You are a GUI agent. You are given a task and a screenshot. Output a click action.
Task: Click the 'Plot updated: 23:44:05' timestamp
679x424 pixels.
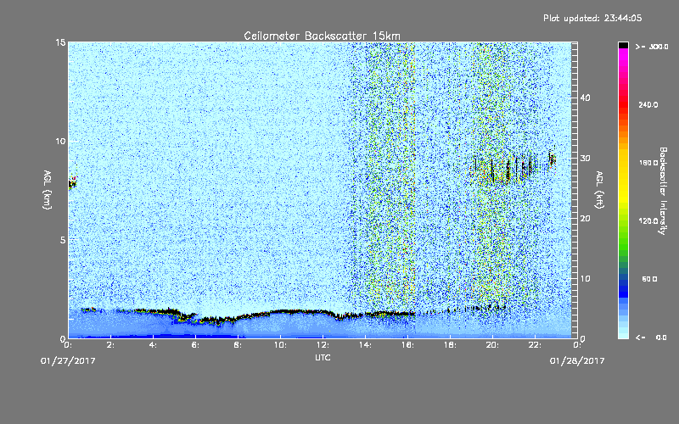(x=592, y=18)
